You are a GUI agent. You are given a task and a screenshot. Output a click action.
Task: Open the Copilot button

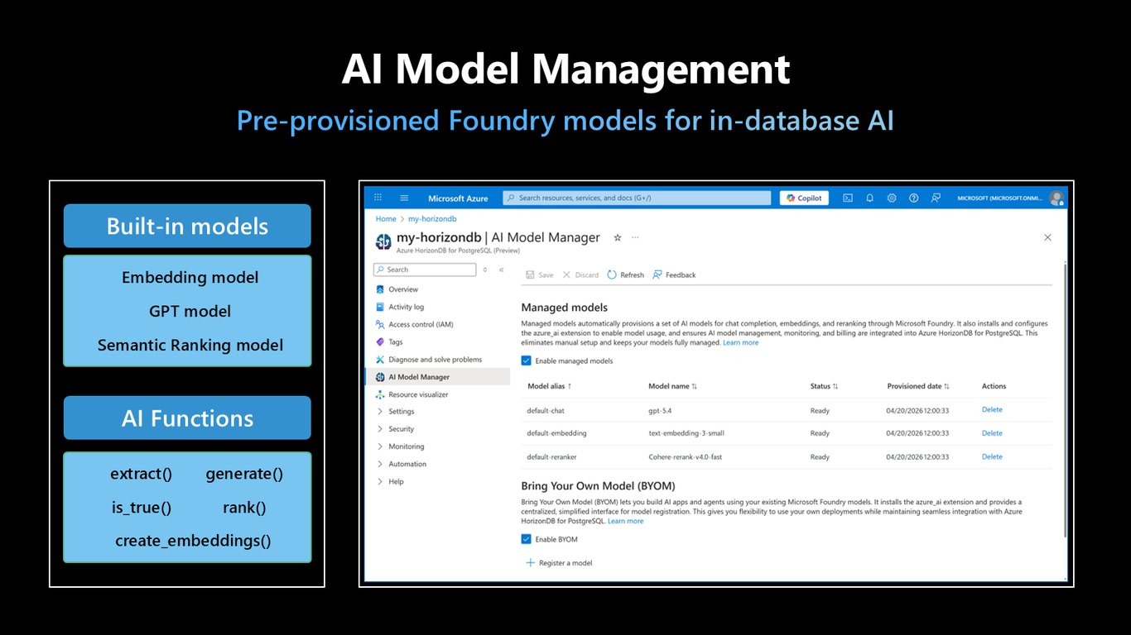click(804, 198)
